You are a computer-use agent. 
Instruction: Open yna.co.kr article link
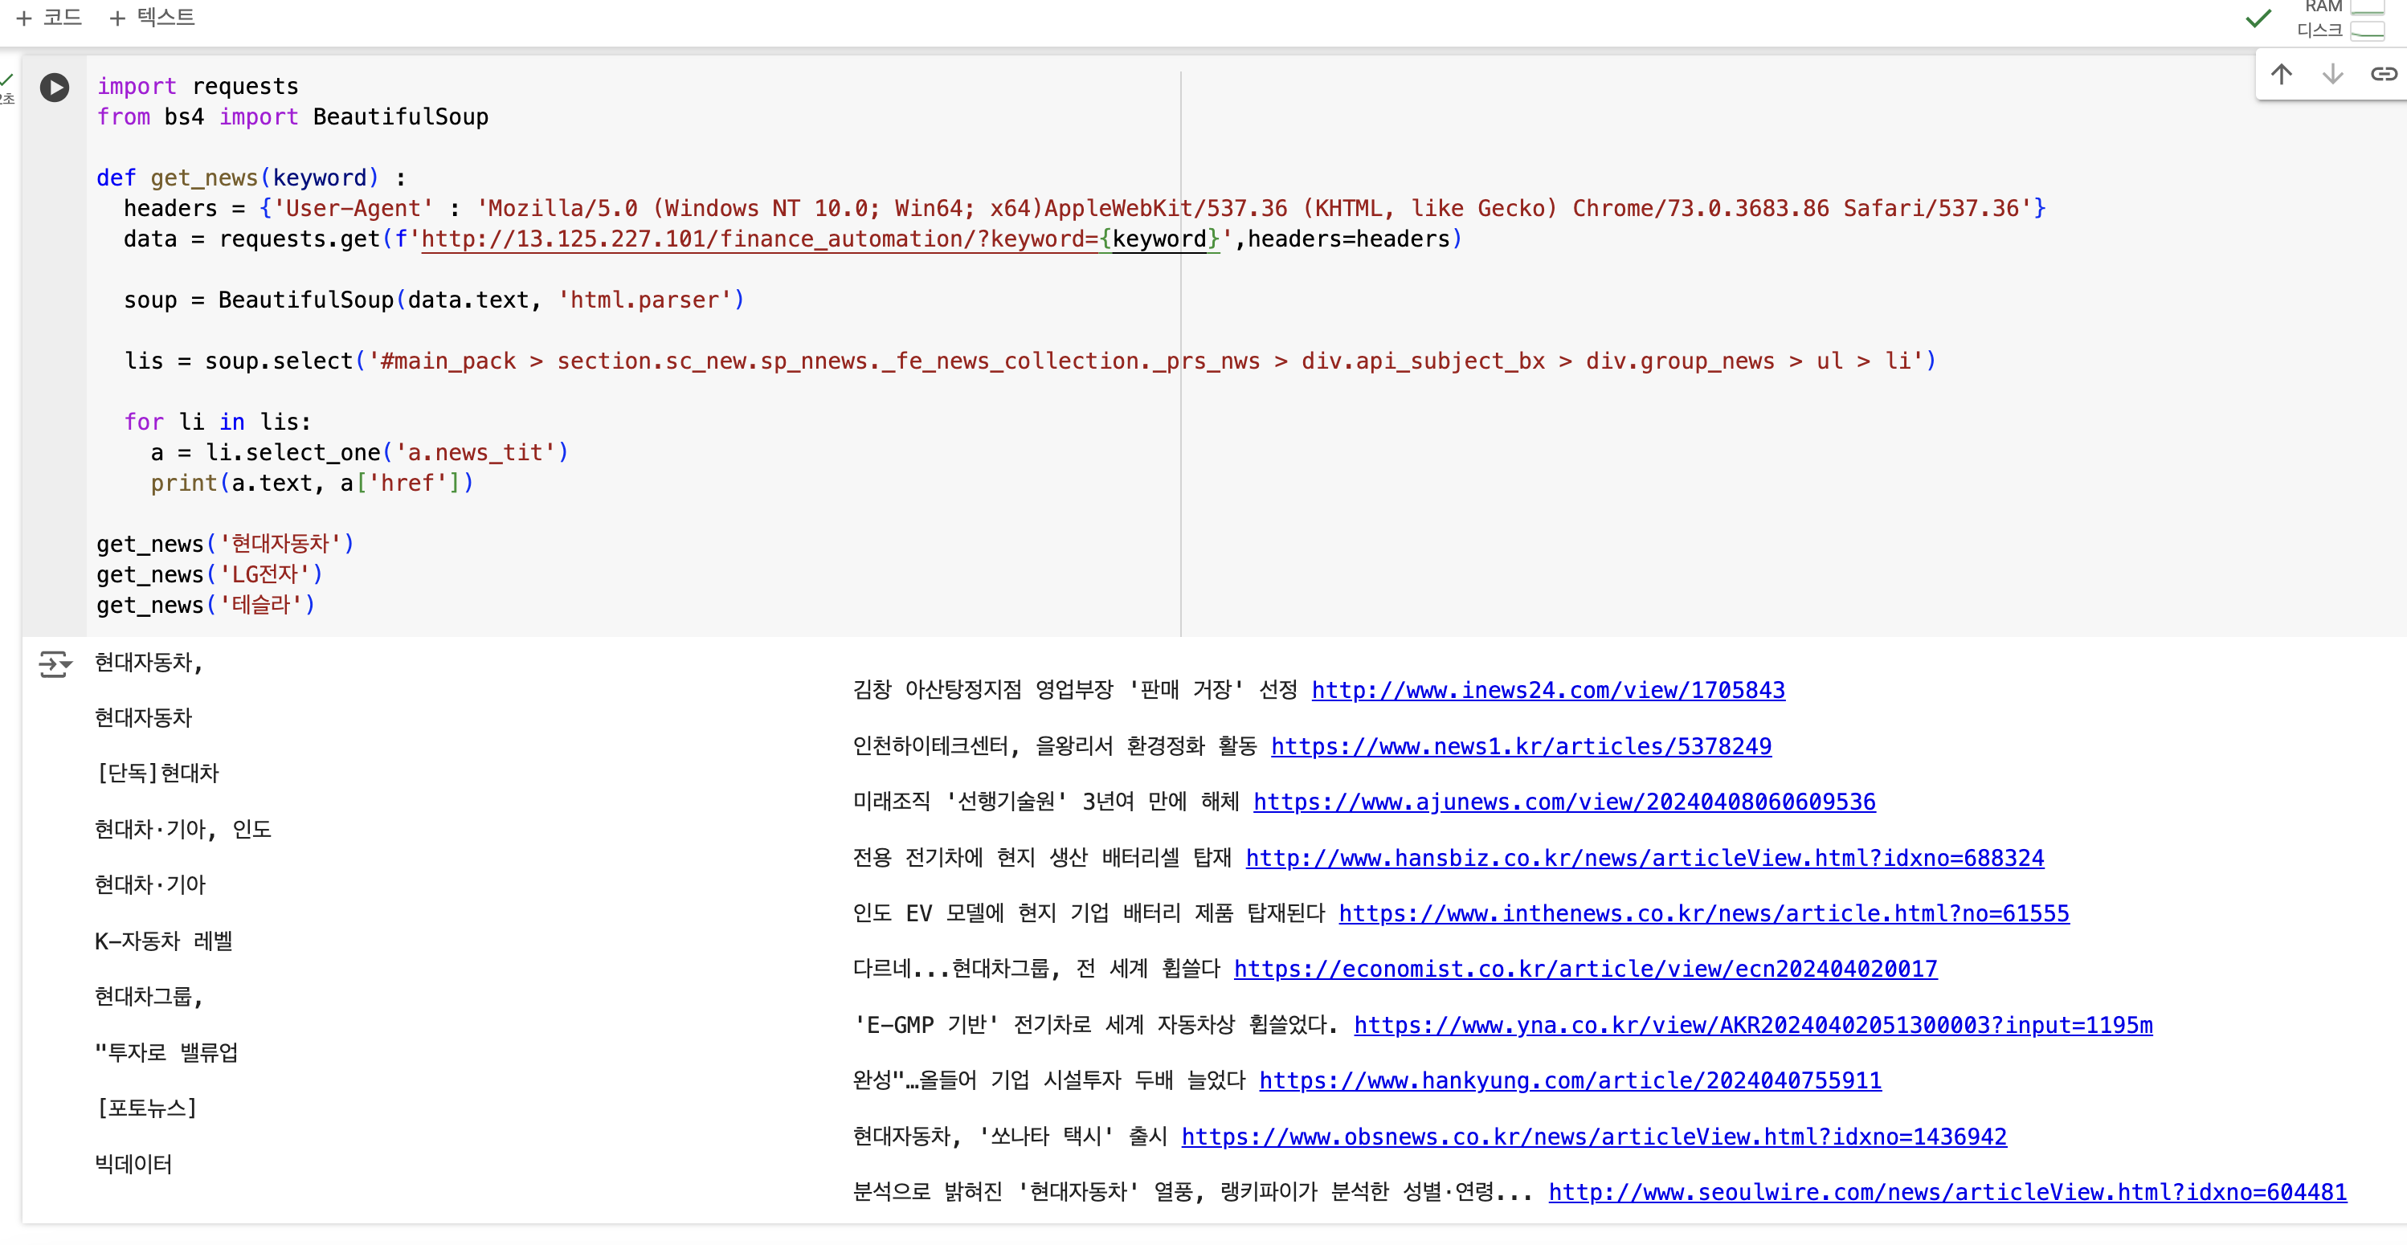[x=1753, y=1026]
